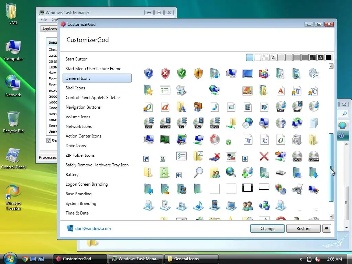This screenshot has height=264, width=352.
Task: Click the muted volume tray icon
Action: (317, 259)
